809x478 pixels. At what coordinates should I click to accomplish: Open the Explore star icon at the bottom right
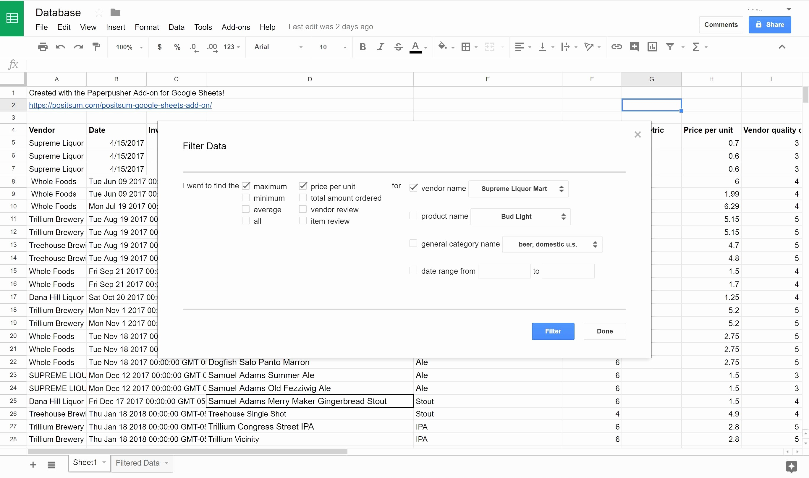point(791,466)
